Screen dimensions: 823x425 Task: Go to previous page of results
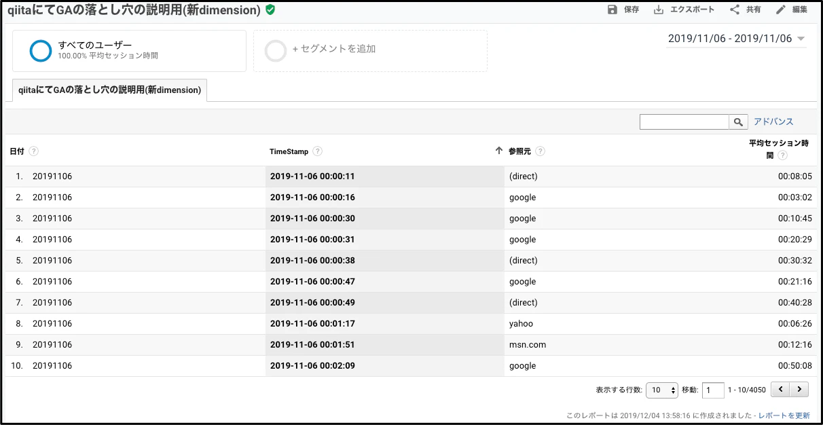click(x=782, y=390)
